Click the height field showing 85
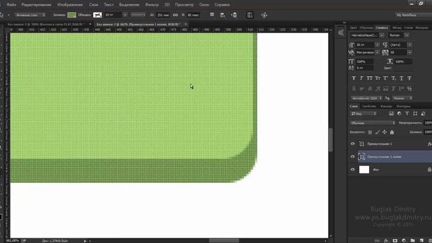The width and height of the screenshot is (432, 243). click(194, 15)
